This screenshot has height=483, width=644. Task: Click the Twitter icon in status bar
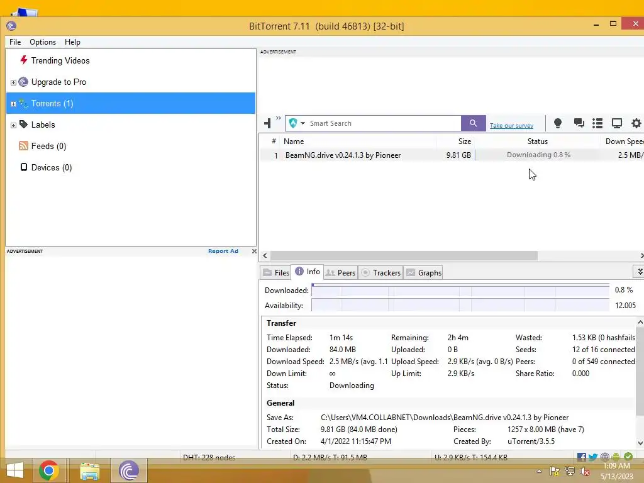[593, 457]
